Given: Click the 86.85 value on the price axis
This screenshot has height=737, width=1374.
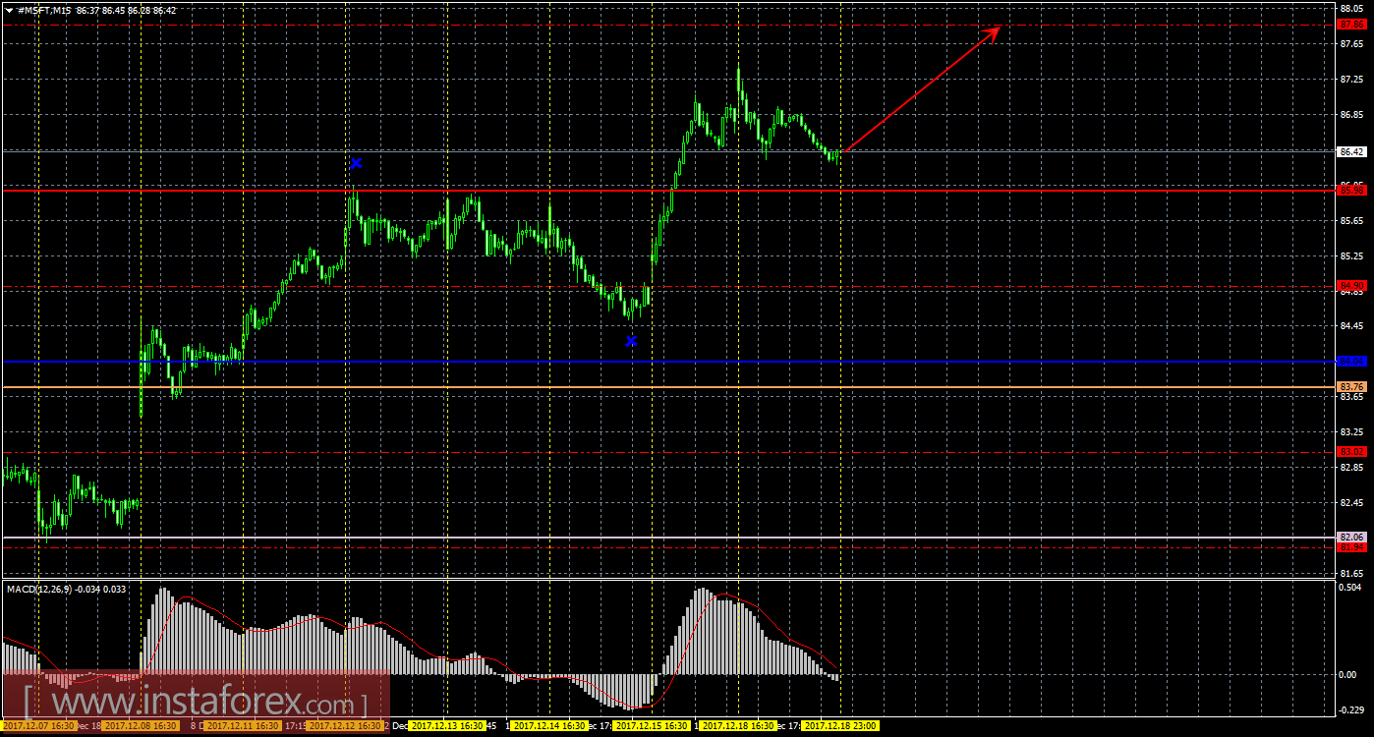Looking at the screenshot, I should (1350, 114).
